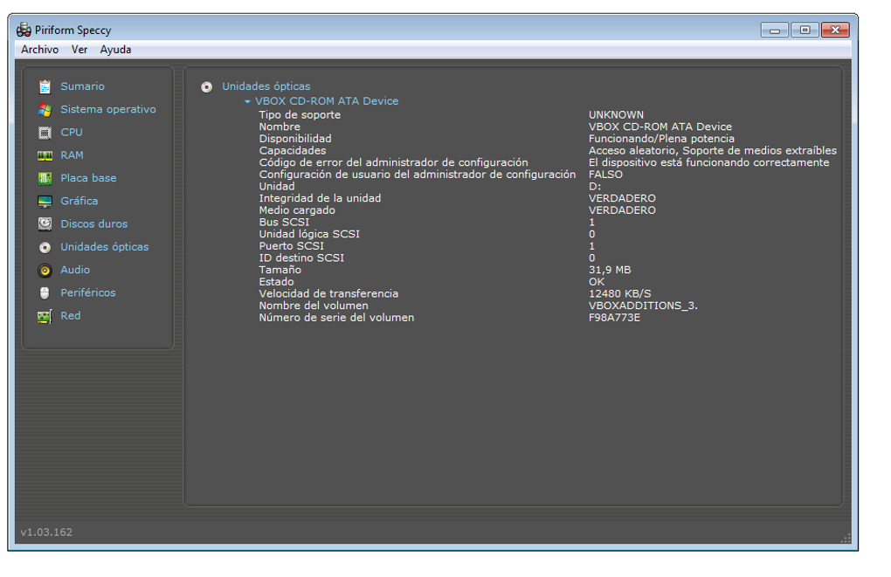Click the value UNKNOWN for Tipo de soporte

click(616, 114)
